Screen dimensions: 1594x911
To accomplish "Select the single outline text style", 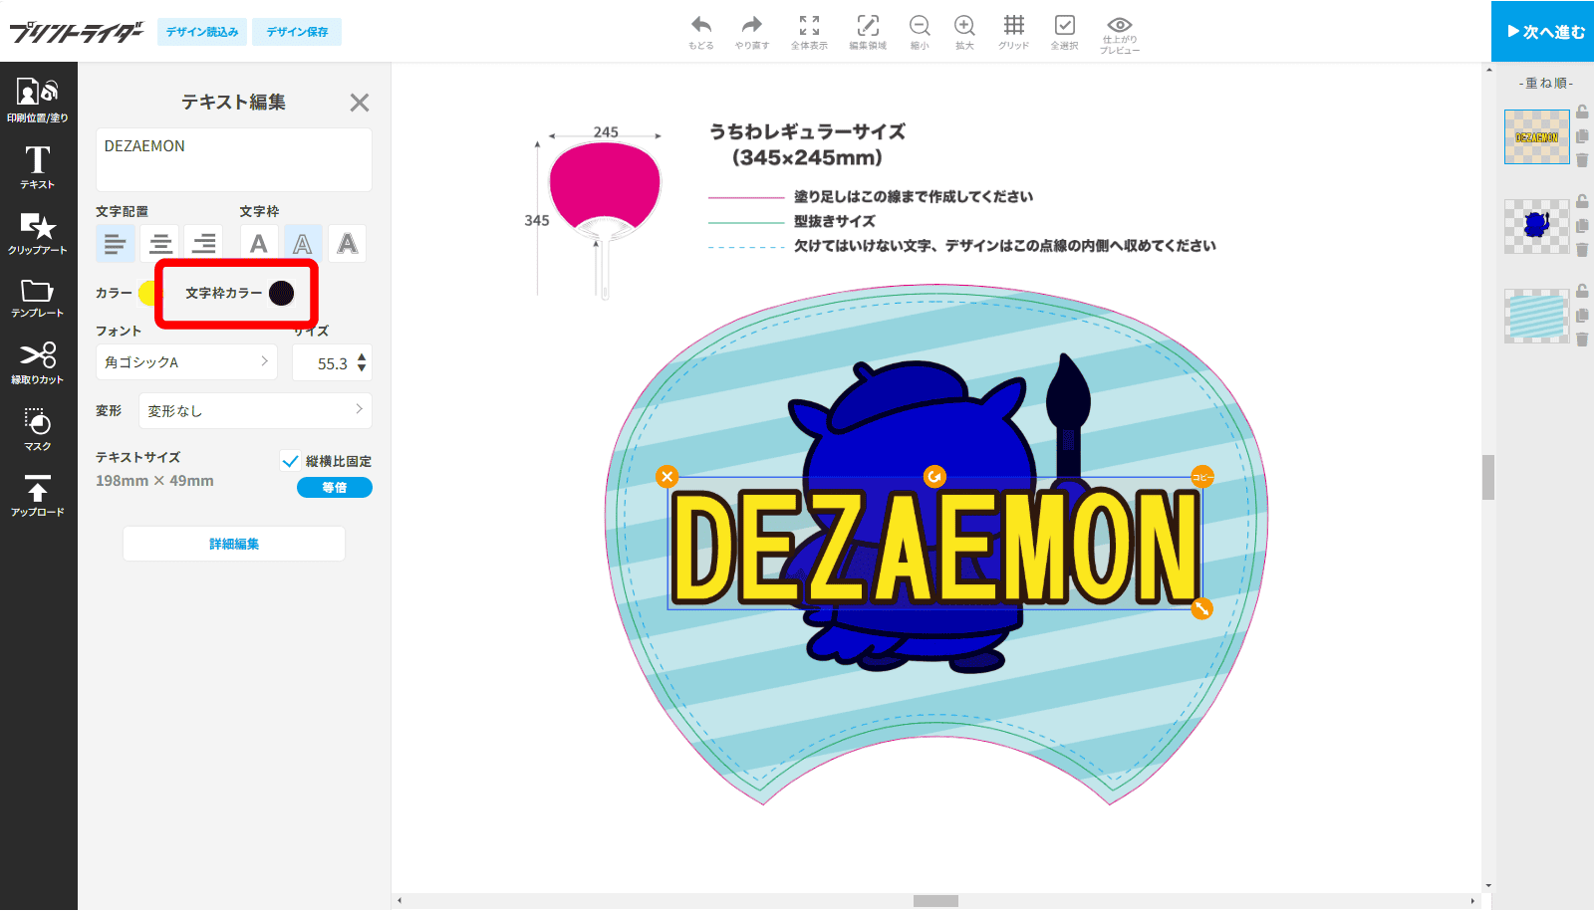I will pos(303,243).
